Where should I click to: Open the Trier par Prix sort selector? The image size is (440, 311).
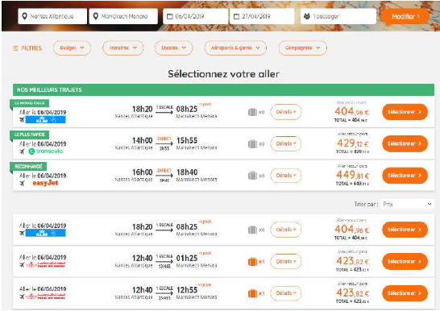[x=408, y=204]
